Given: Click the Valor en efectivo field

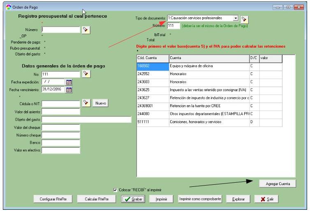Looking at the screenshot, I should point(61,150).
